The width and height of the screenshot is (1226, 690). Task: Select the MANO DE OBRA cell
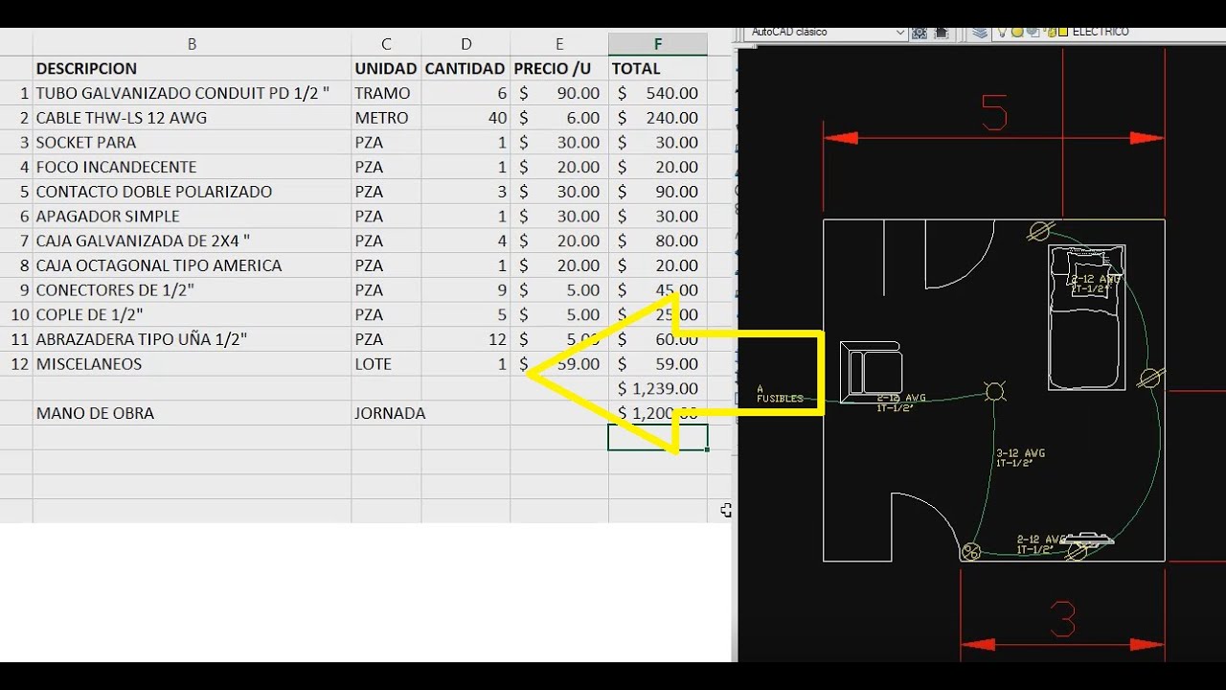tap(192, 413)
